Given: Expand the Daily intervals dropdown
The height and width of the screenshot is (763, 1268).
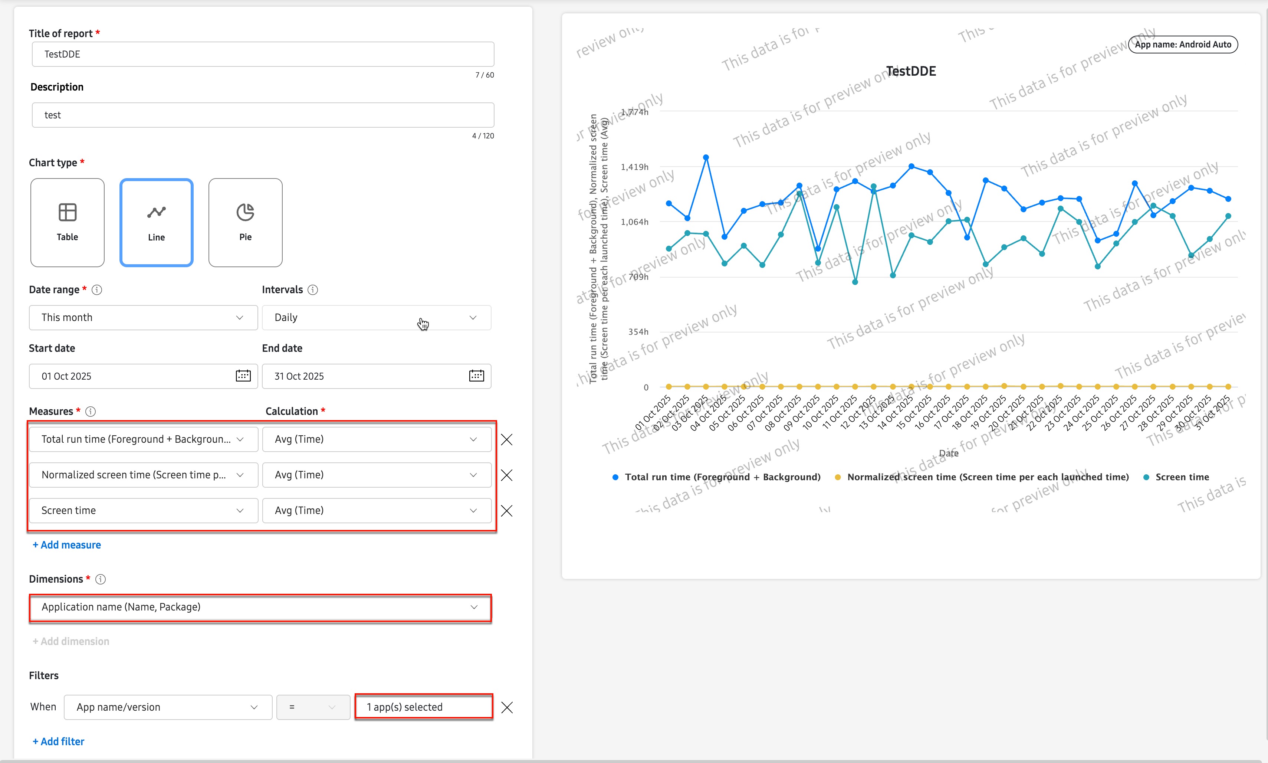Looking at the screenshot, I should [x=376, y=318].
